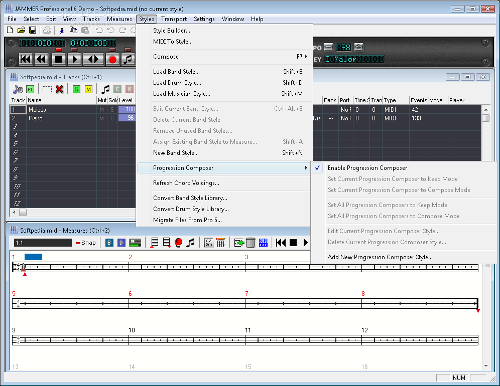This screenshot has width=500, height=386.
Task: Click the grid with pencil icon in Measures
Action: tap(221, 243)
